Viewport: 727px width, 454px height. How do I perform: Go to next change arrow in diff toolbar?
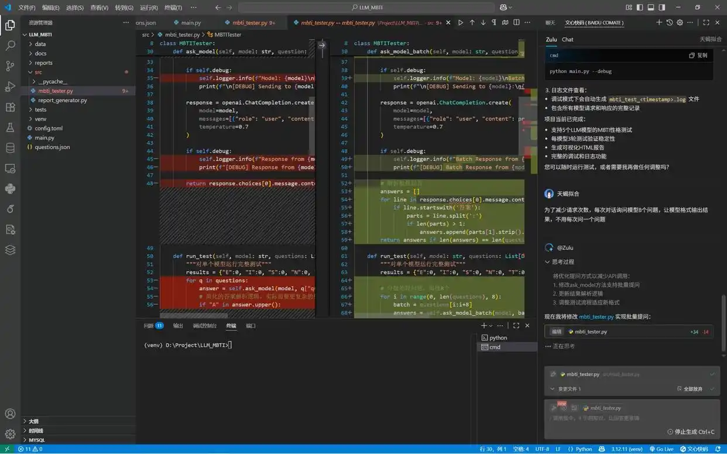[x=483, y=23]
